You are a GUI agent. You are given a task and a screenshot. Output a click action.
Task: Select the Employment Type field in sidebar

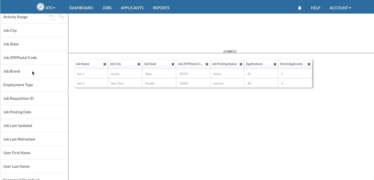coord(18,85)
